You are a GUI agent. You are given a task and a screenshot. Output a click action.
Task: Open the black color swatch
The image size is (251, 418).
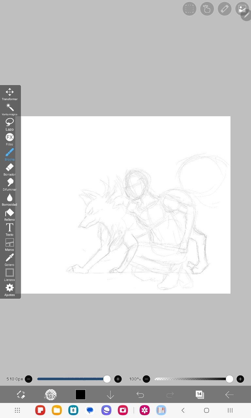pos(80,394)
